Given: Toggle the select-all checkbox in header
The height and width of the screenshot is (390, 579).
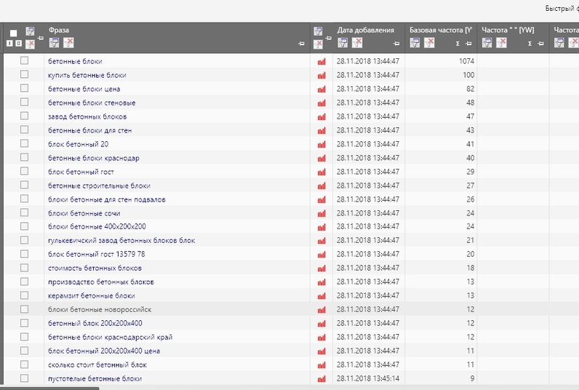Looking at the screenshot, I should click(x=13, y=33).
